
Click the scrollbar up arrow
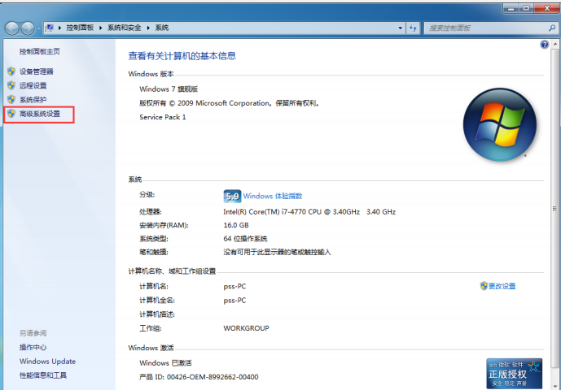pos(555,45)
